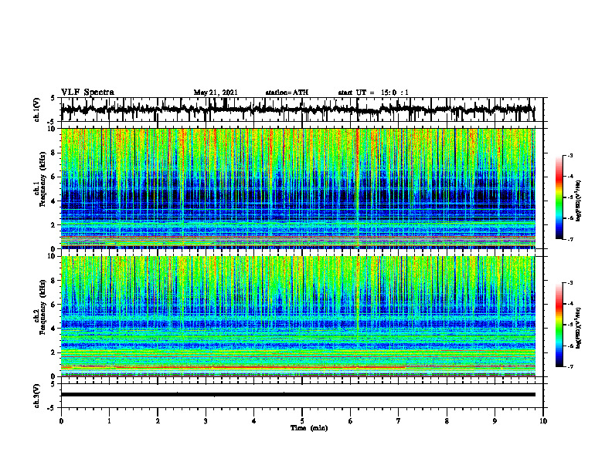Select the 'Time (min)' x-axis label
Image resolution: width=612 pixels, height=472 pixels.
click(x=309, y=428)
